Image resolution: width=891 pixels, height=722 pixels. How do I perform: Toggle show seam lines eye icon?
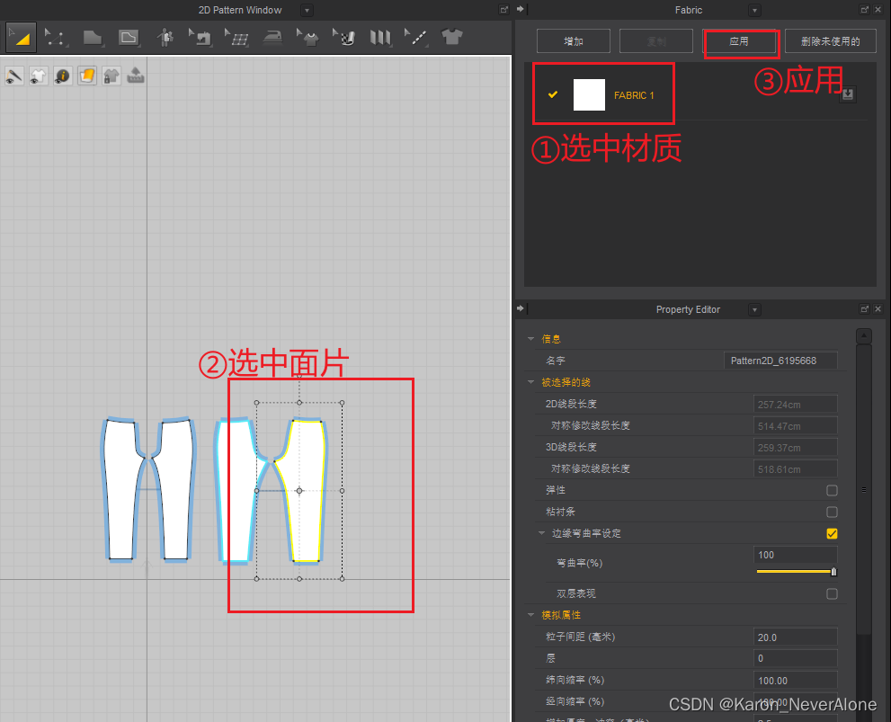13,76
